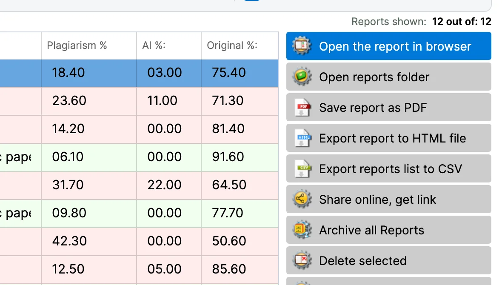Select plagiarism value 09.80

(69, 213)
